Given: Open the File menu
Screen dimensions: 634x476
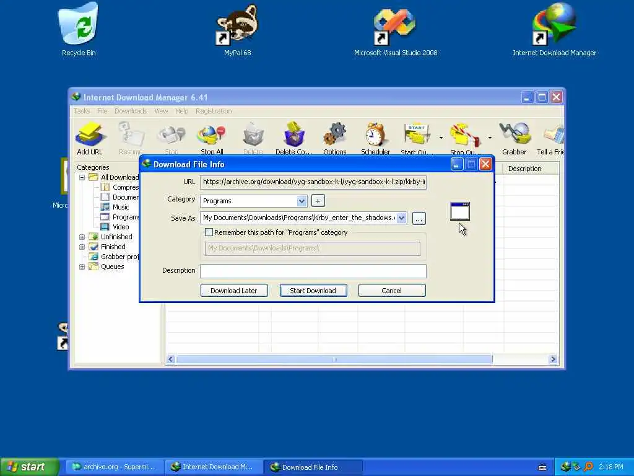Looking at the screenshot, I should (x=102, y=111).
